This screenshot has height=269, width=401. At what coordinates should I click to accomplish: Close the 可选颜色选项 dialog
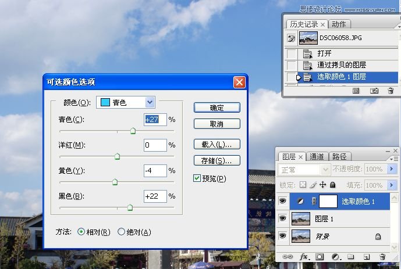point(239,82)
